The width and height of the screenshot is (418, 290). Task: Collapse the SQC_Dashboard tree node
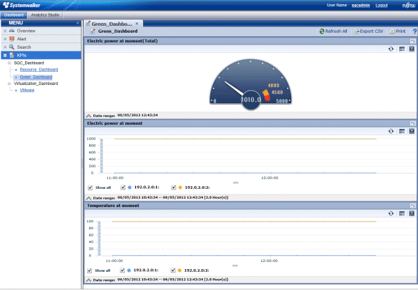pos(9,63)
